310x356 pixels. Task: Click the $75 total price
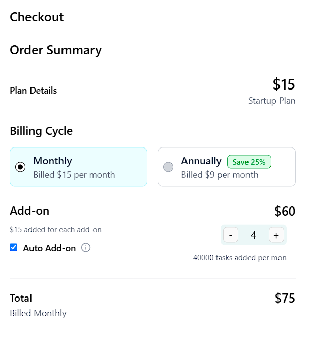click(285, 298)
